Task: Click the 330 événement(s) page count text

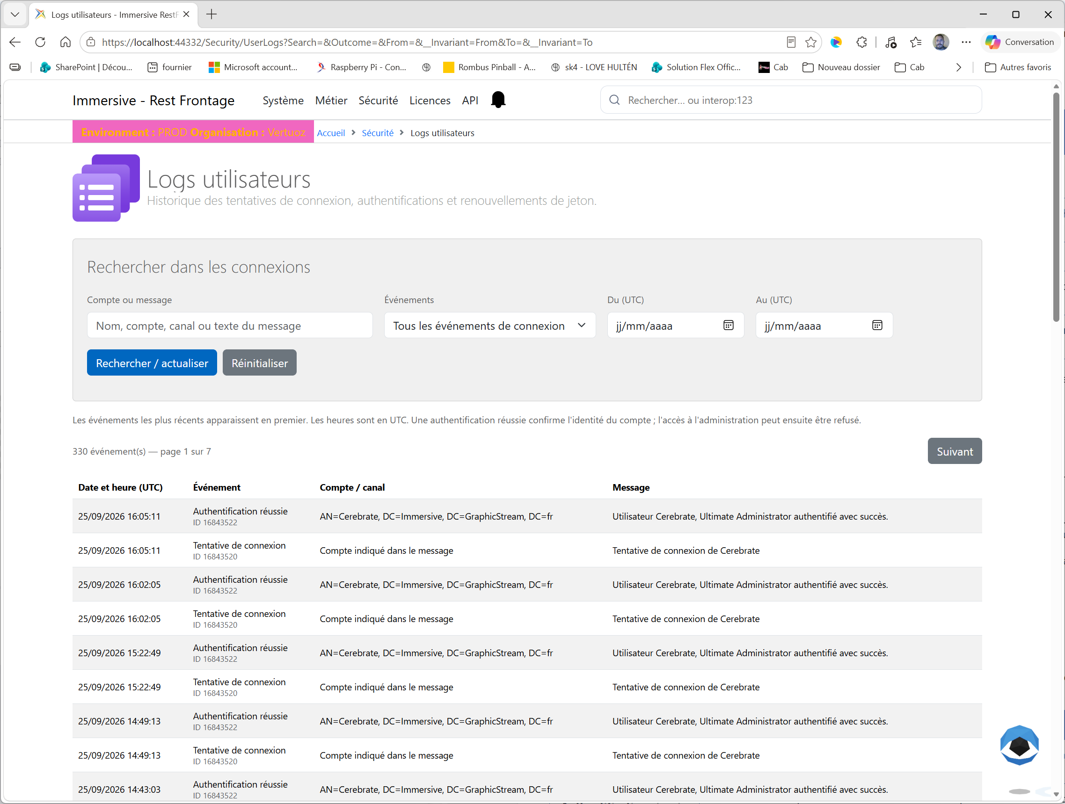Action: coord(142,451)
